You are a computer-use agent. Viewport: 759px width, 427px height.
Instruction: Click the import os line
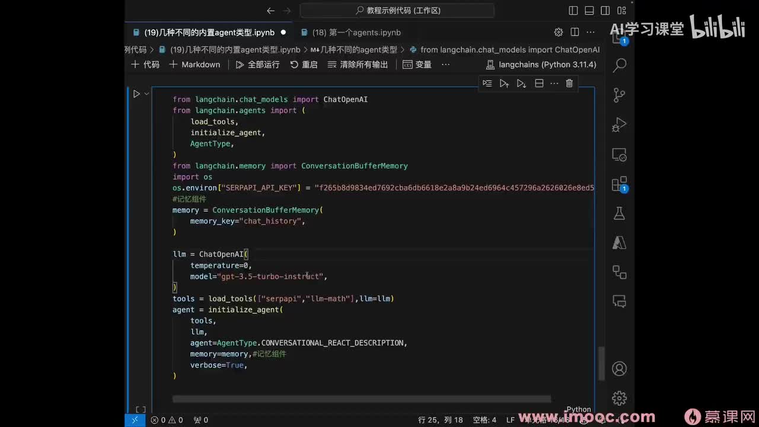coord(192,177)
